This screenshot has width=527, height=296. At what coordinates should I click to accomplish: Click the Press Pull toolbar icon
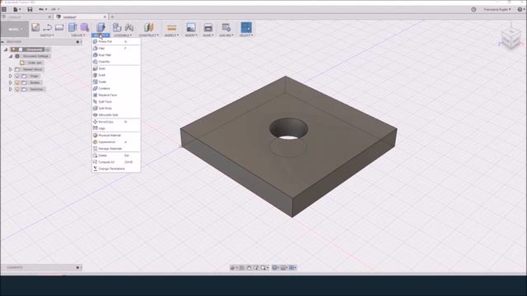coord(100,27)
